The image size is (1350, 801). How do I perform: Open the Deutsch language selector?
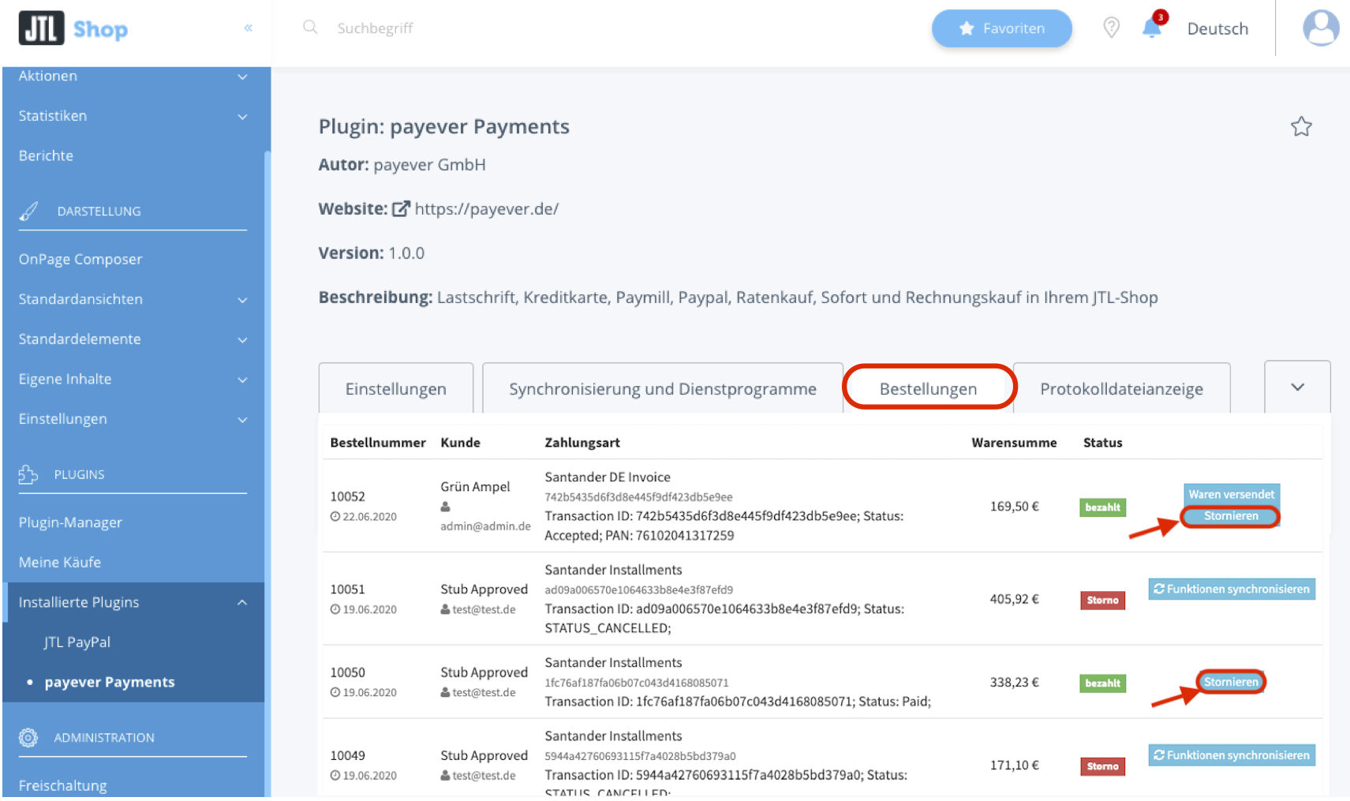pos(1217,28)
